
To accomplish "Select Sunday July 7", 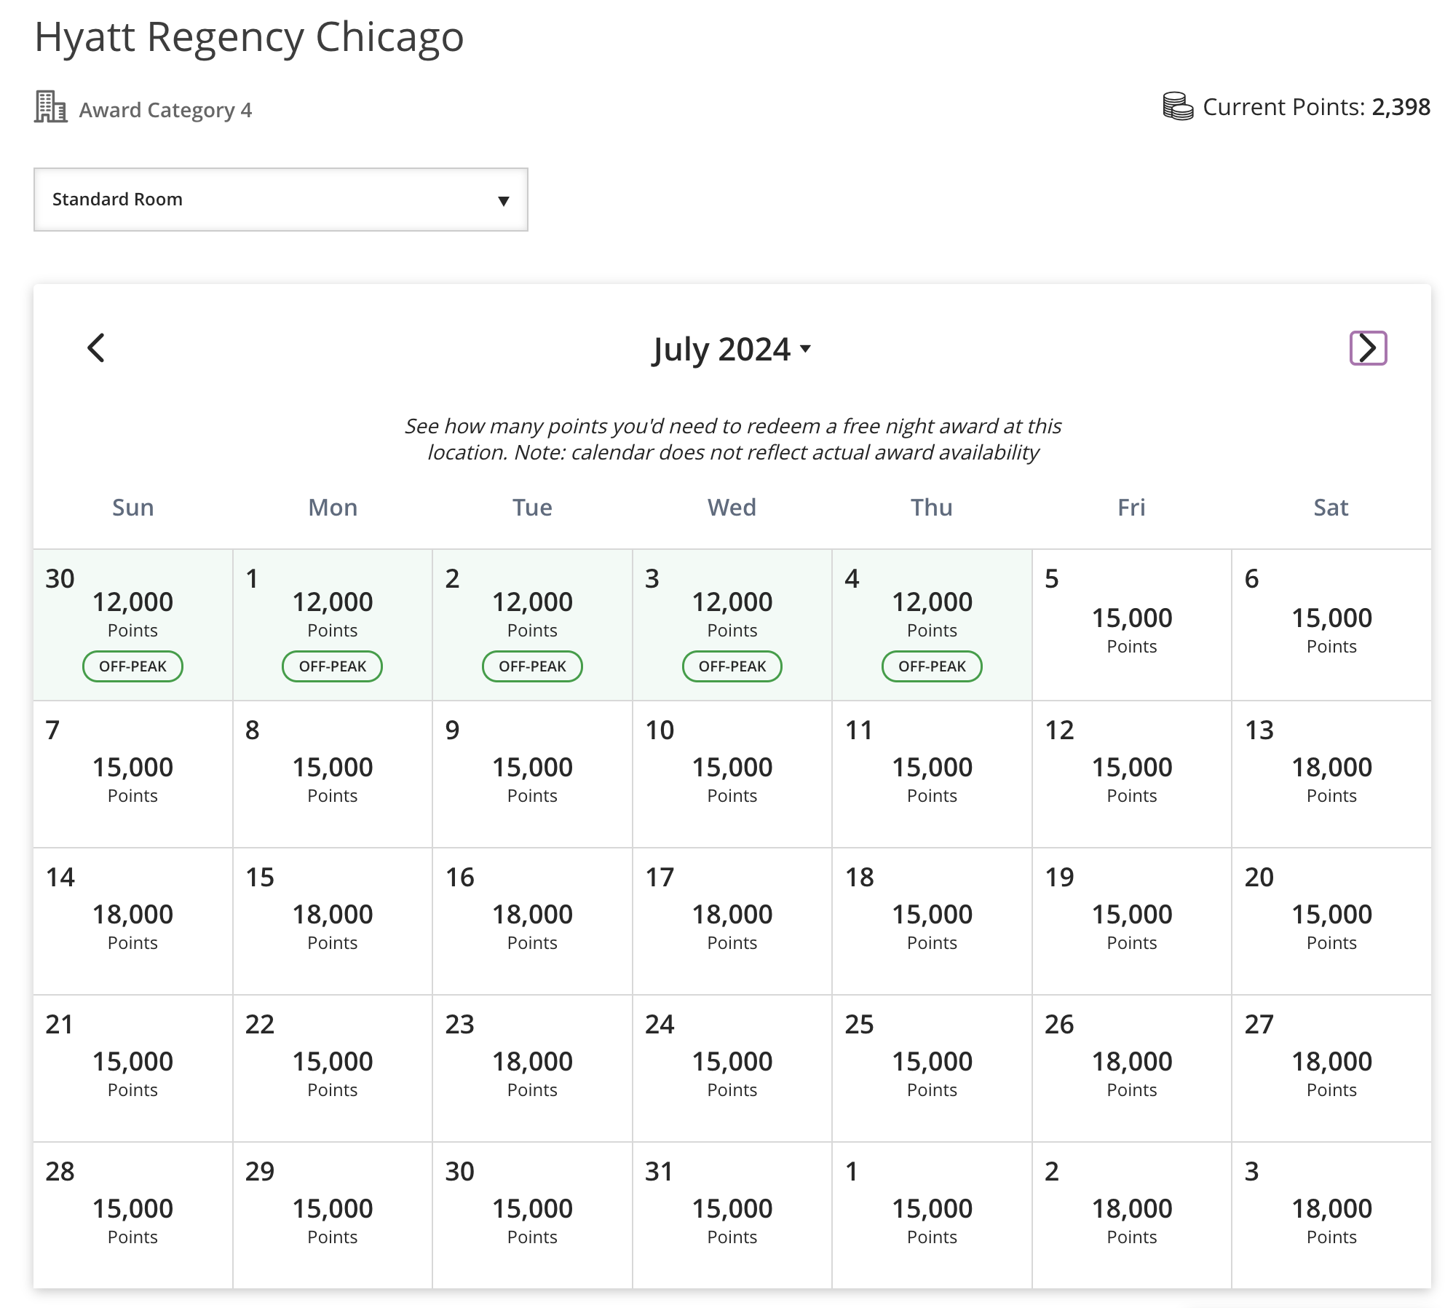I will click(x=133, y=774).
